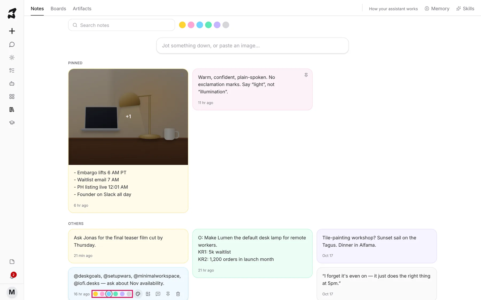This screenshot has width=481, height=300.
Task: Open the 'Ask Jonas for the final teaser' note
Action: (x=128, y=246)
